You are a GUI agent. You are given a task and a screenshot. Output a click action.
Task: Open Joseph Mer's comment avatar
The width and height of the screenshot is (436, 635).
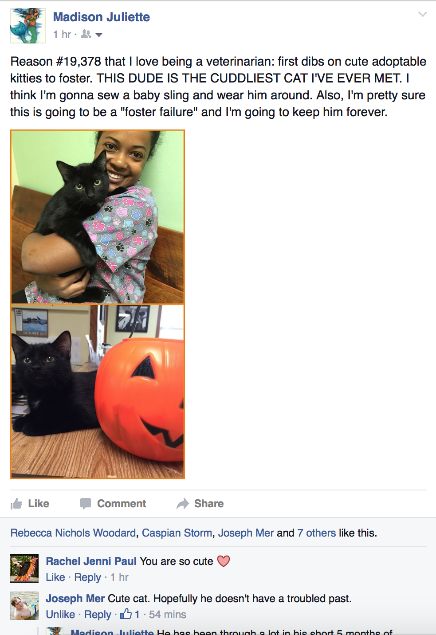[24, 606]
